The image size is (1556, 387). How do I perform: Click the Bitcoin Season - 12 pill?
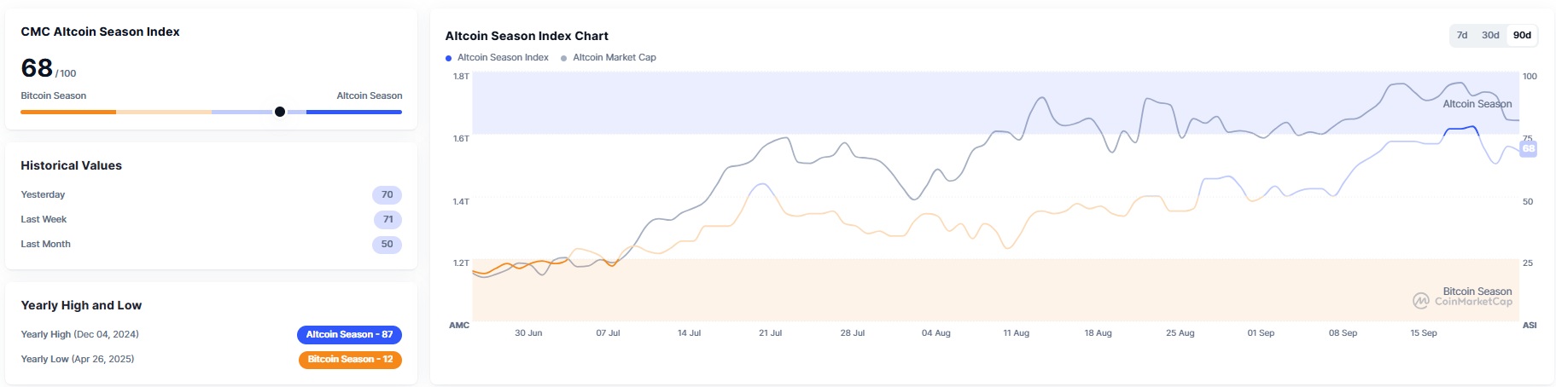point(350,359)
